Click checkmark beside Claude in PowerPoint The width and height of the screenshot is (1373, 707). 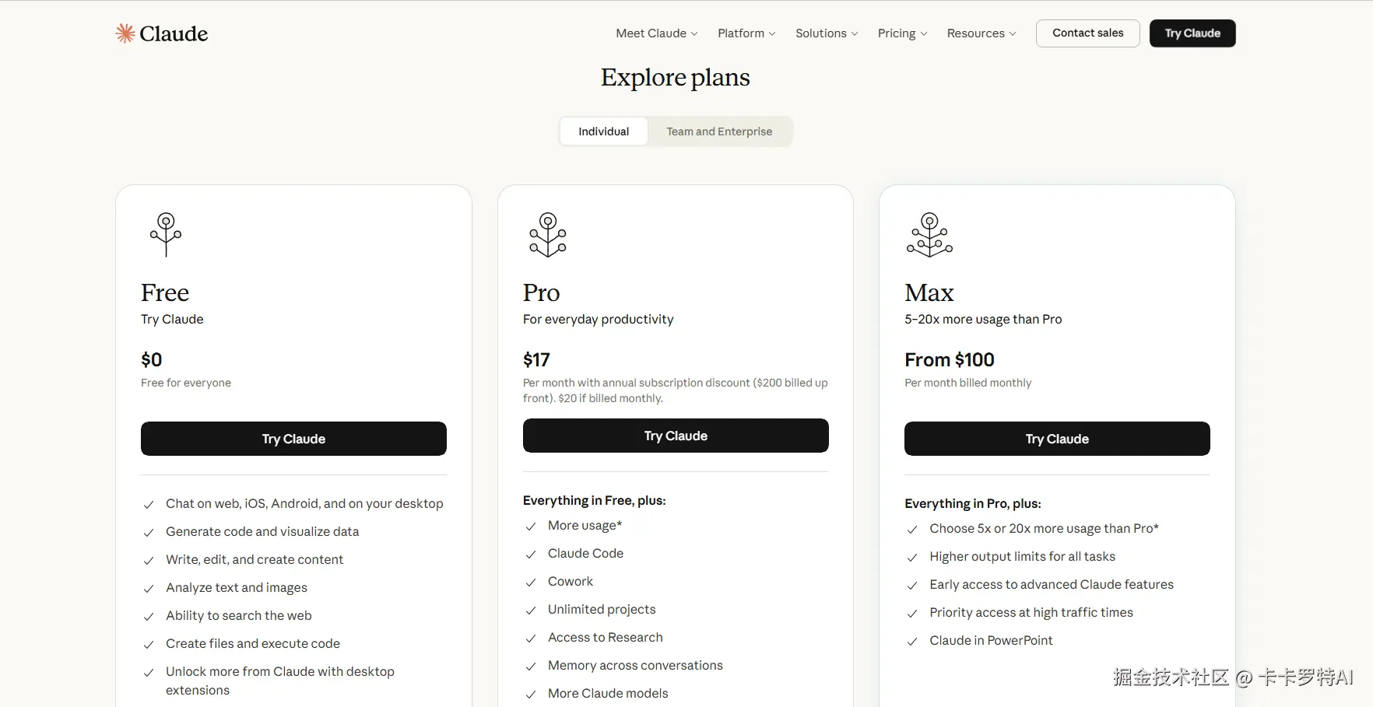point(912,642)
